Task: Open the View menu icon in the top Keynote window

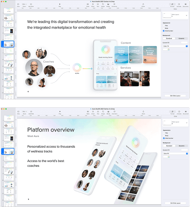Action: (x=18, y=4)
